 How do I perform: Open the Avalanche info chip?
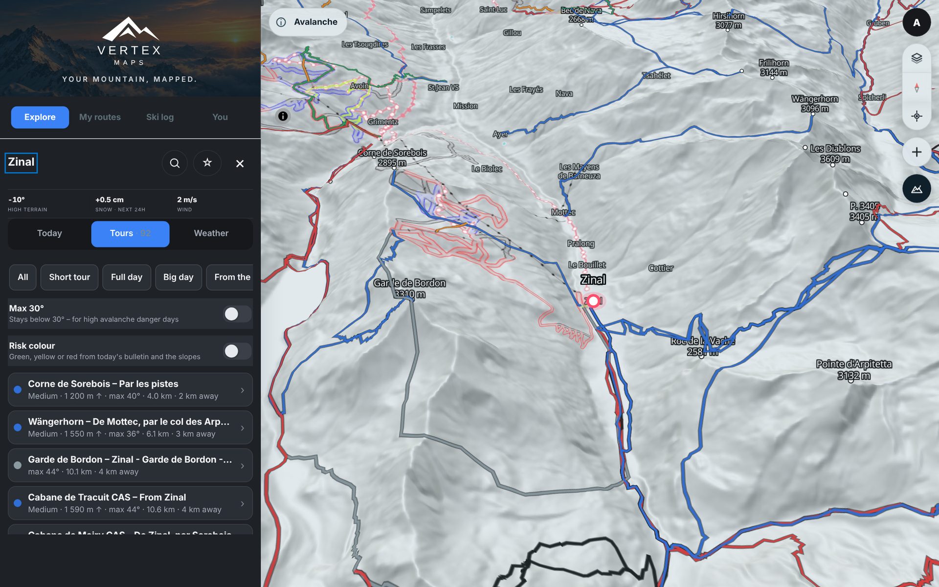click(308, 22)
